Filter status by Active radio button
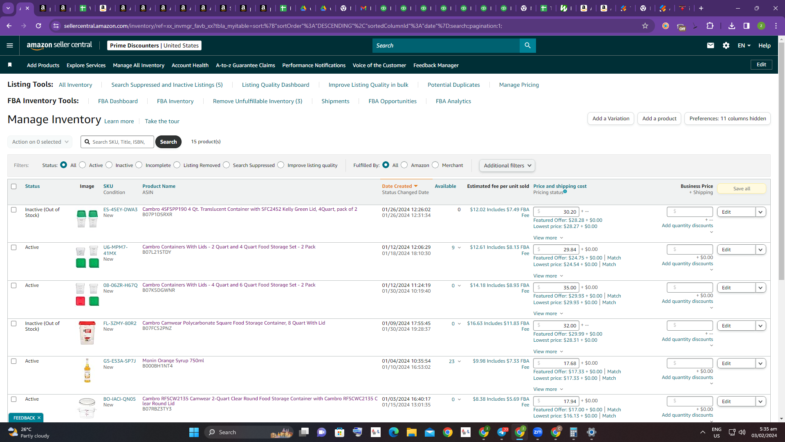Screen dimensions: 785x442 [x=83, y=165]
